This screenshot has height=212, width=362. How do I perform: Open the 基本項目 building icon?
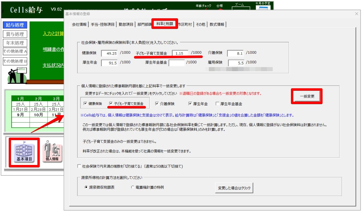[x=24, y=152]
